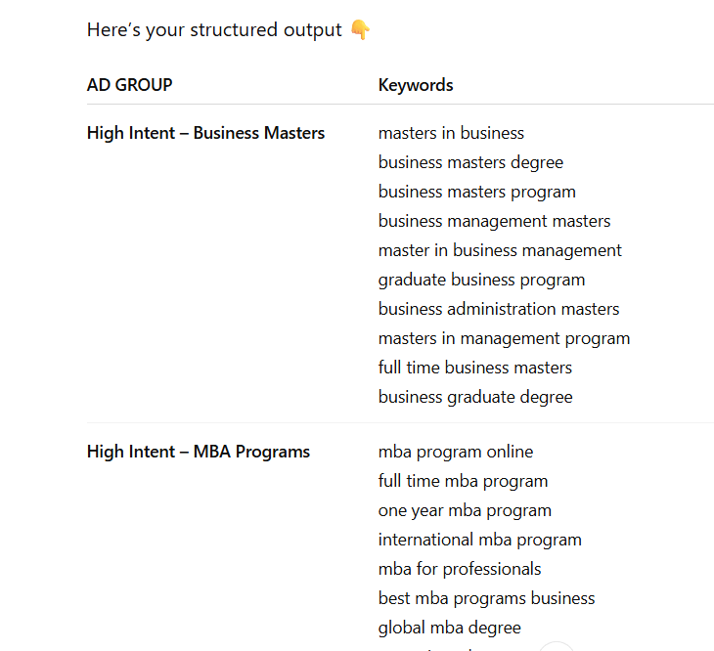The height and width of the screenshot is (651, 714).
Task: Click the 'graduate business program' keyword
Action: [481, 280]
